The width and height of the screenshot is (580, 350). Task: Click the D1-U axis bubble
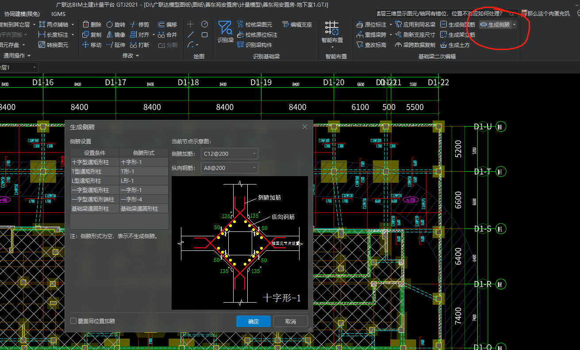tap(501, 127)
